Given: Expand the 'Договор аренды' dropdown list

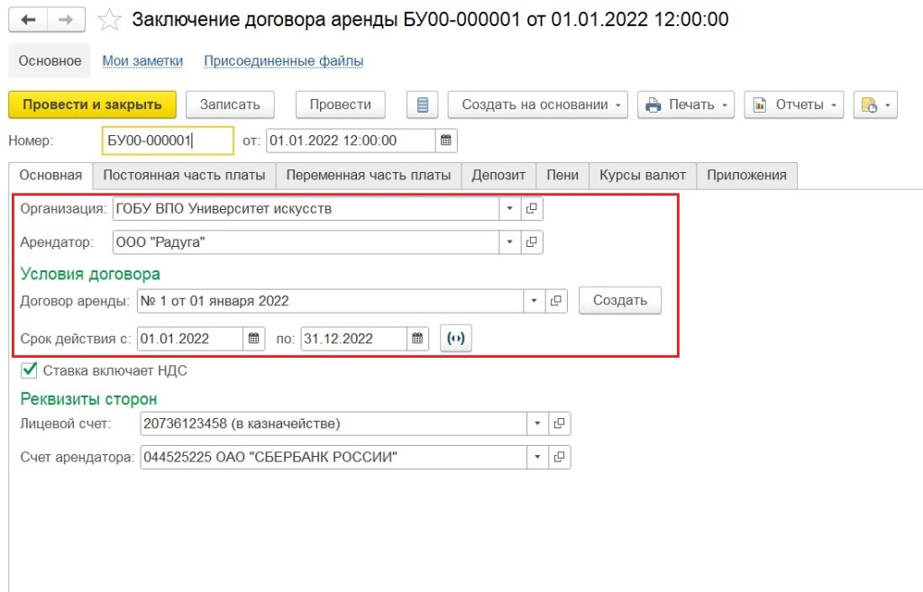Looking at the screenshot, I should 534,300.
